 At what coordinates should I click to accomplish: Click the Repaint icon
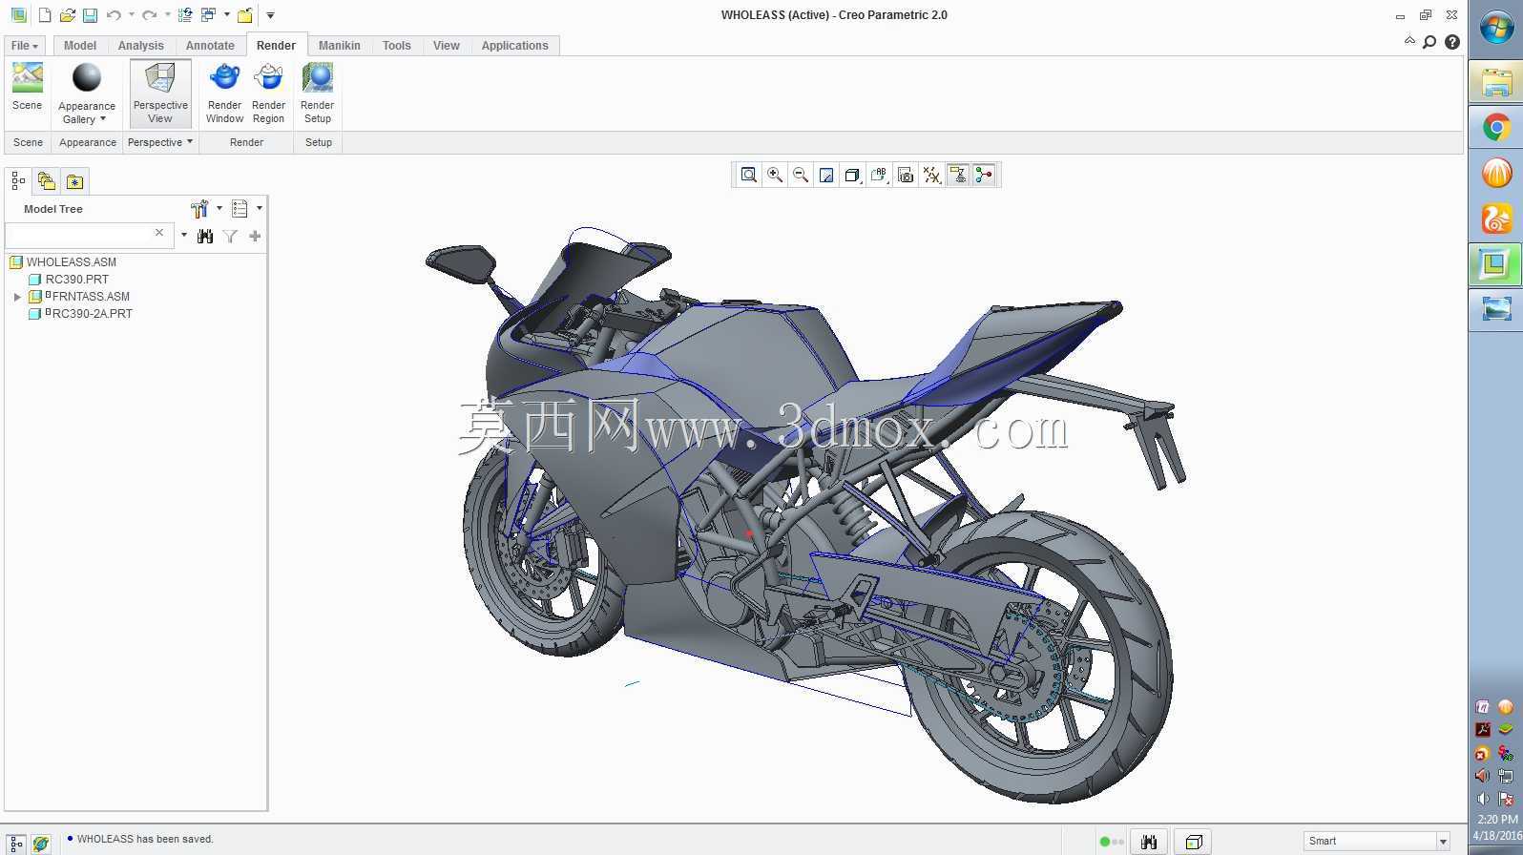tap(826, 175)
